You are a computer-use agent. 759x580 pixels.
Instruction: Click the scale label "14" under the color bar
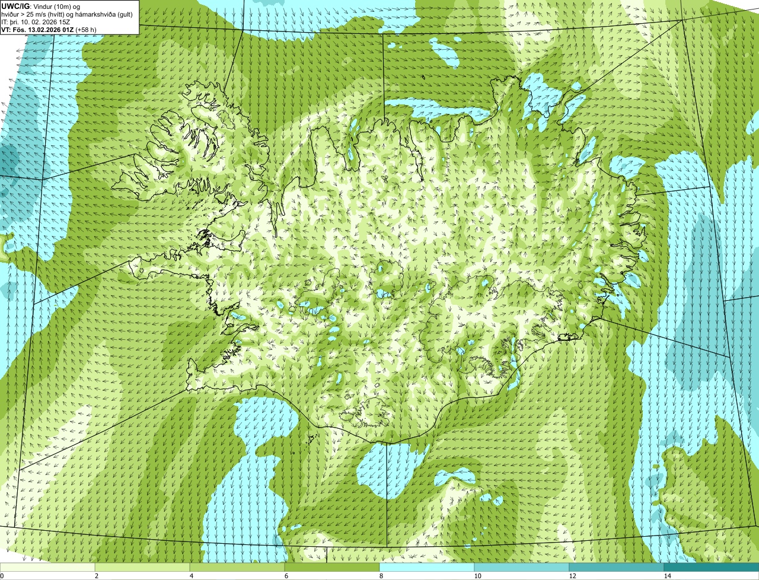[x=667, y=576]
